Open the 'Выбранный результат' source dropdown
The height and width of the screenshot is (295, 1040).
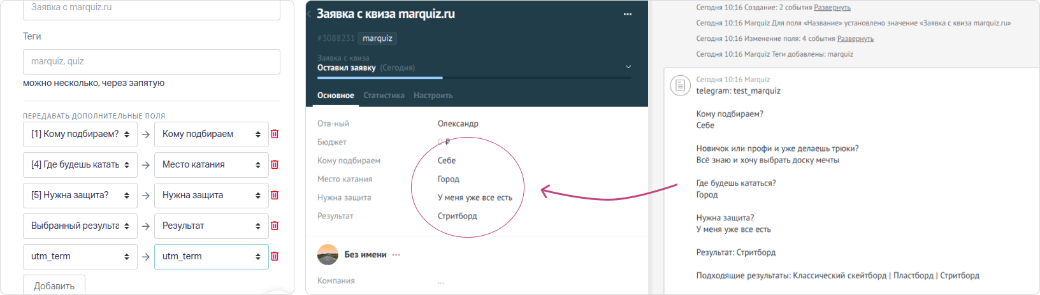tap(80, 226)
